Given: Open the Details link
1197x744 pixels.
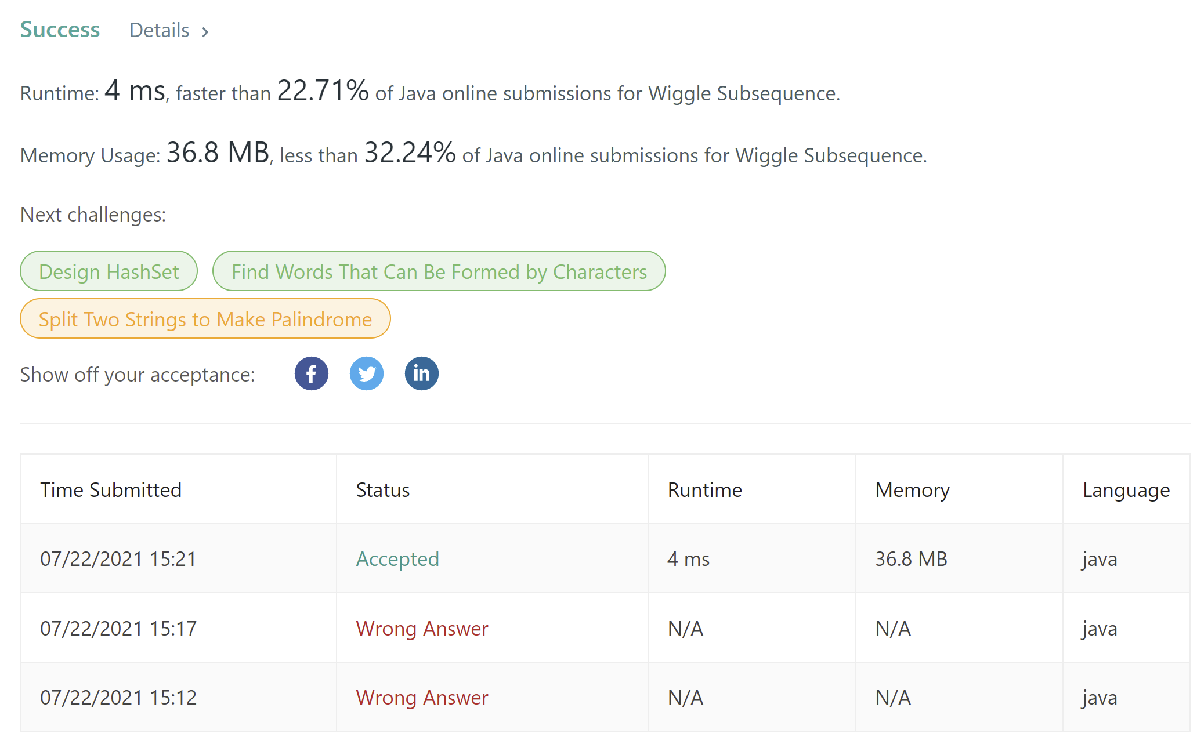Looking at the screenshot, I should click(x=160, y=30).
